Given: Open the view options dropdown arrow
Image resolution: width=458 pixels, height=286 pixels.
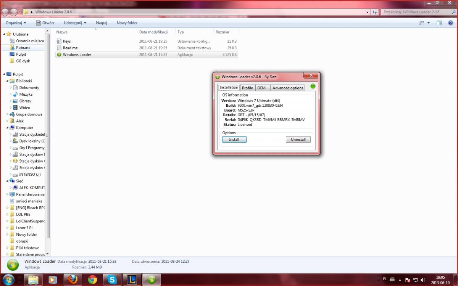Looking at the screenshot, I should [429, 23].
